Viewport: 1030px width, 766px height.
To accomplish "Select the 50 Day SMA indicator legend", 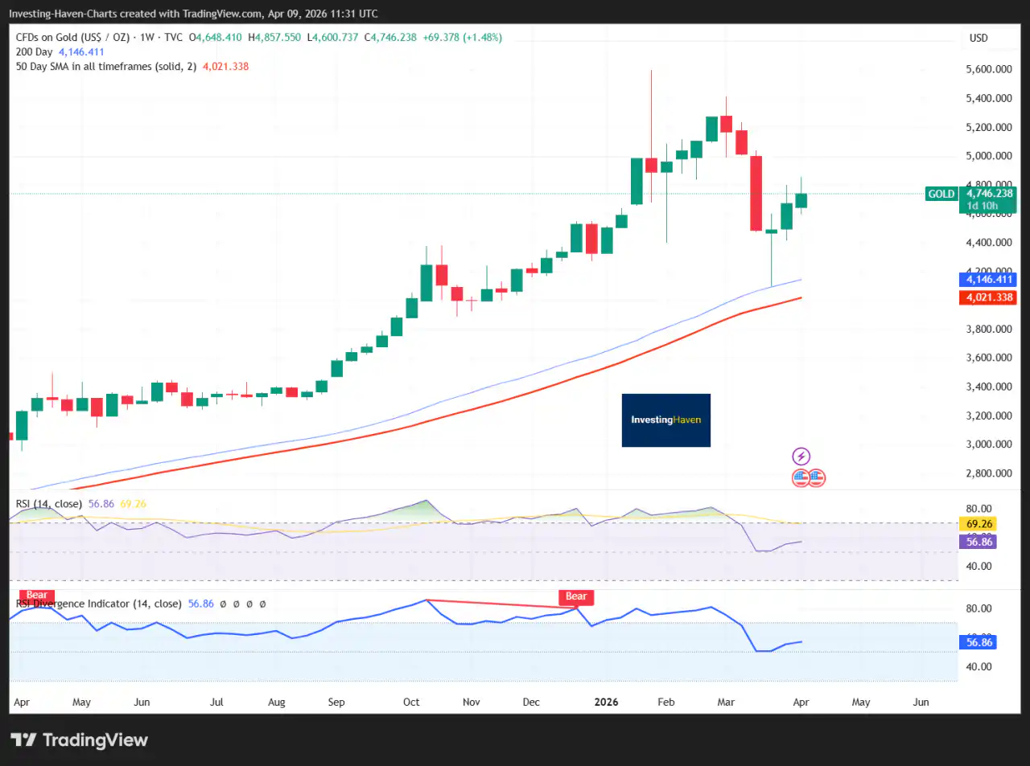I will point(105,67).
